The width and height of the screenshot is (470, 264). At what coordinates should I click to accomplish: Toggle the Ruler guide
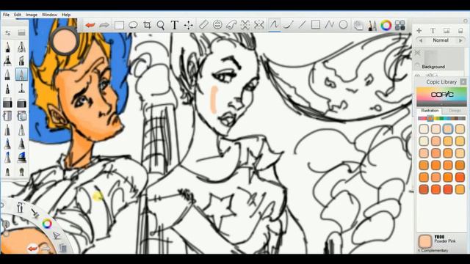203,25
